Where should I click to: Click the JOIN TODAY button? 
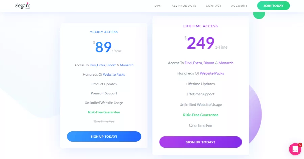coord(274,6)
